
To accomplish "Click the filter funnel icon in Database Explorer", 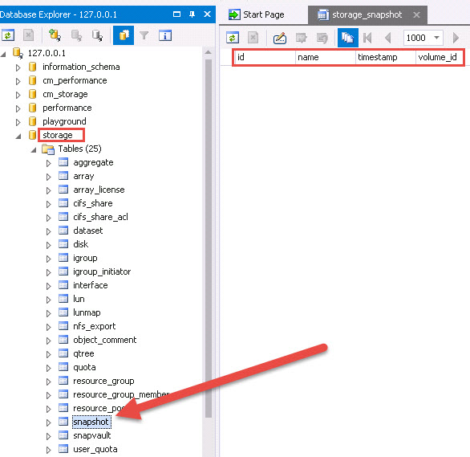I will 144,35.
